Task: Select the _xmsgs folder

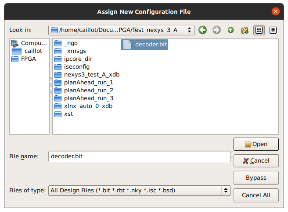Action: pos(70,51)
